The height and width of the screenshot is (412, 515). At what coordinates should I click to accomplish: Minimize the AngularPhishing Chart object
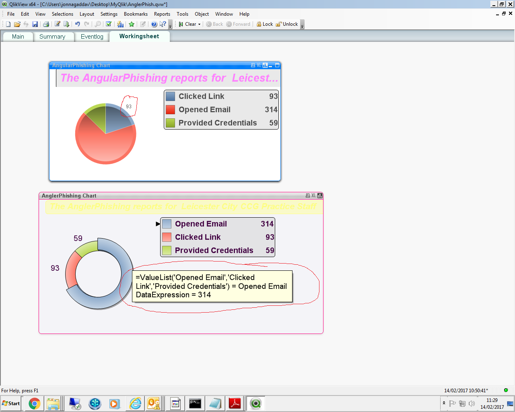click(x=271, y=65)
